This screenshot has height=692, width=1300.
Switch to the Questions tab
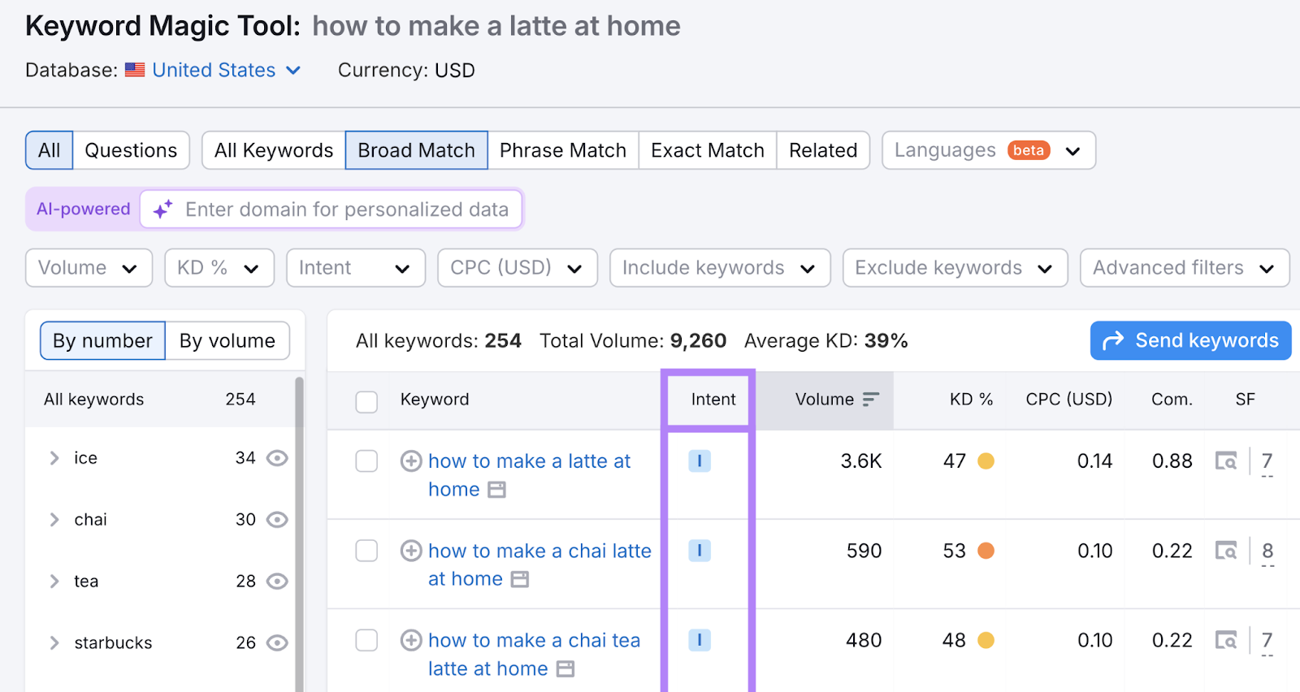pyautogui.click(x=130, y=149)
